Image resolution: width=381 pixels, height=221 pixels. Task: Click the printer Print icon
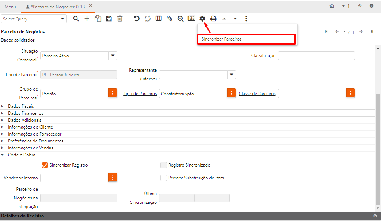213,19
